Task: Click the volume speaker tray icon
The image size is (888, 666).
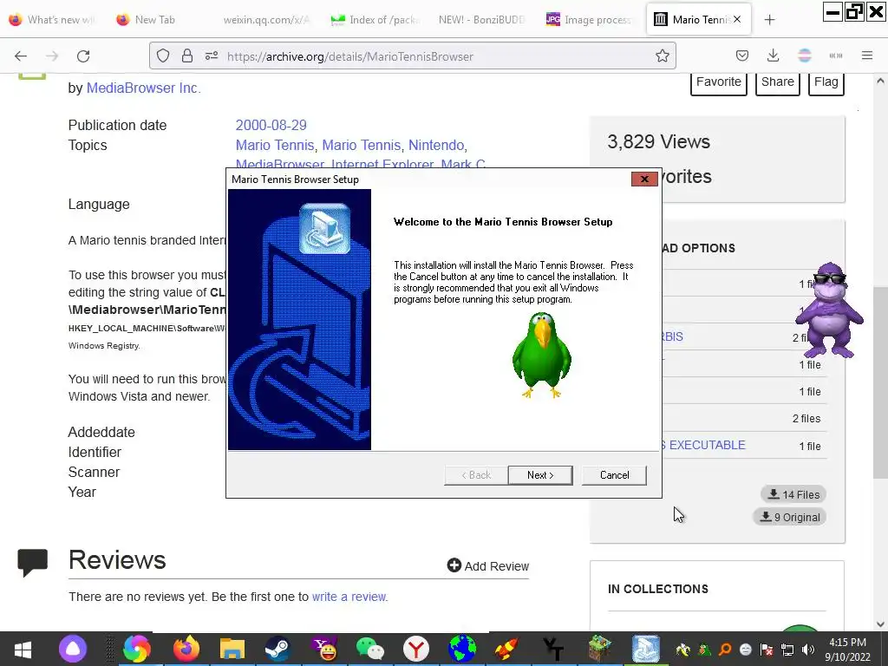Action: (808, 649)
